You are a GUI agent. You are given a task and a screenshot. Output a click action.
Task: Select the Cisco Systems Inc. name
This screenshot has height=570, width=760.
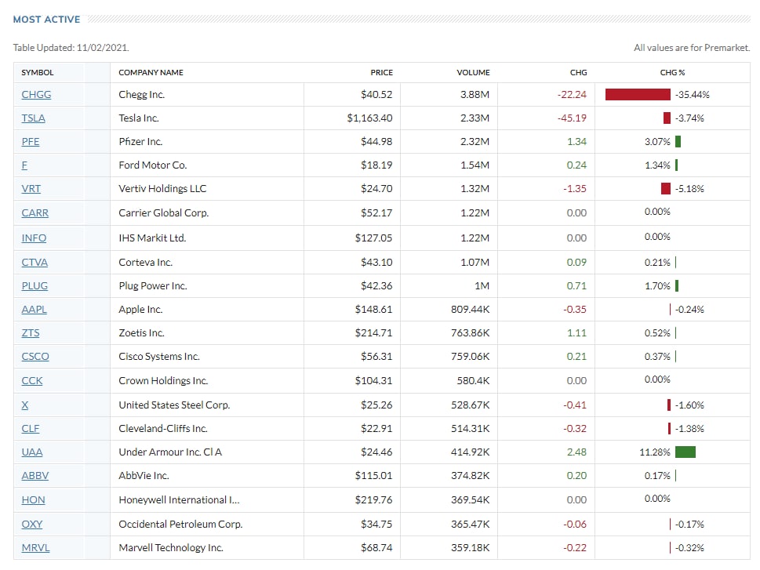159,356
